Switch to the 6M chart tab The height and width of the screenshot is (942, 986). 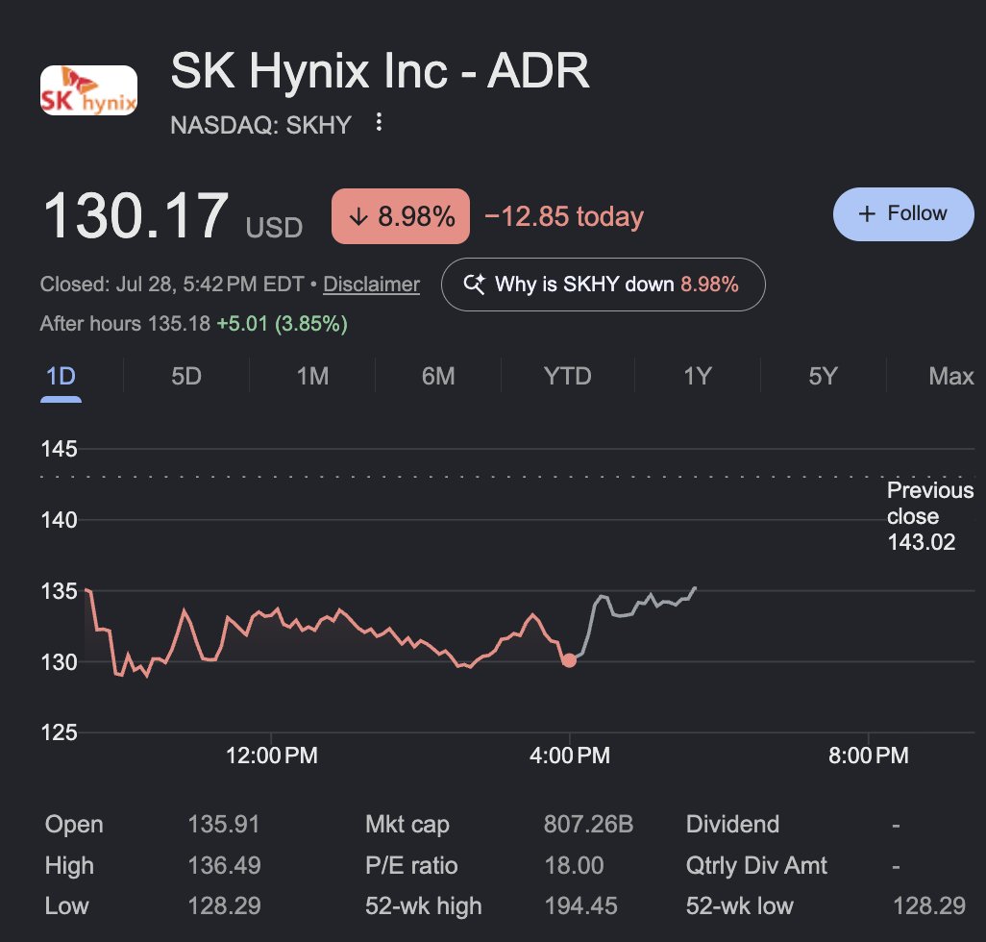point(438,376)
